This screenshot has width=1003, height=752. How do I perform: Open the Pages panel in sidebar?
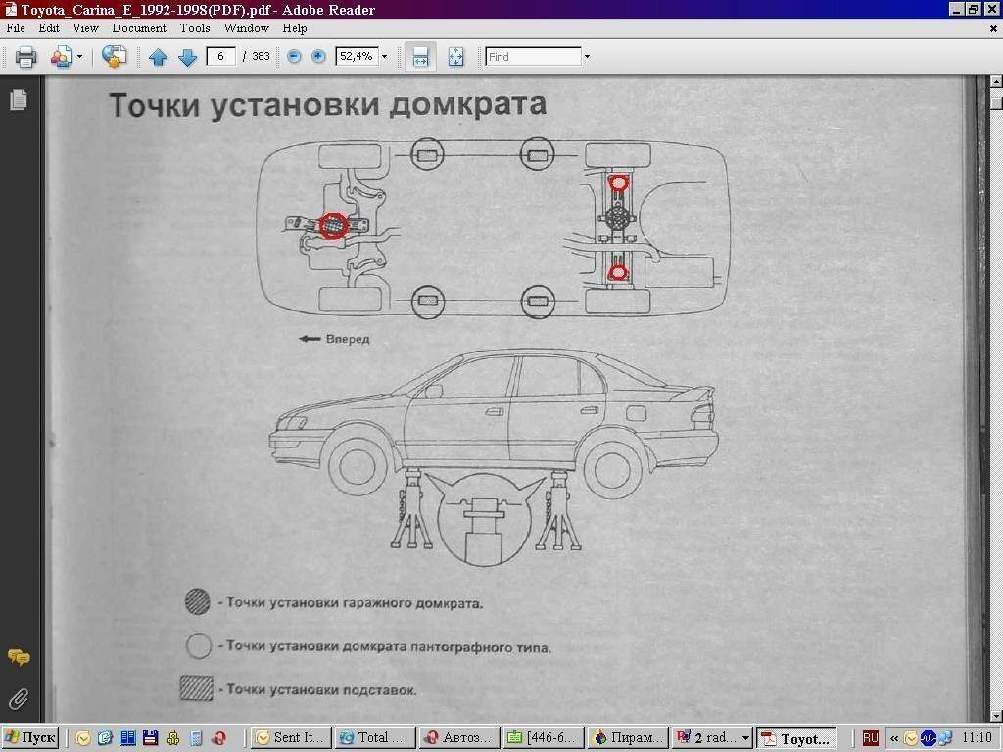pos(18,100)
